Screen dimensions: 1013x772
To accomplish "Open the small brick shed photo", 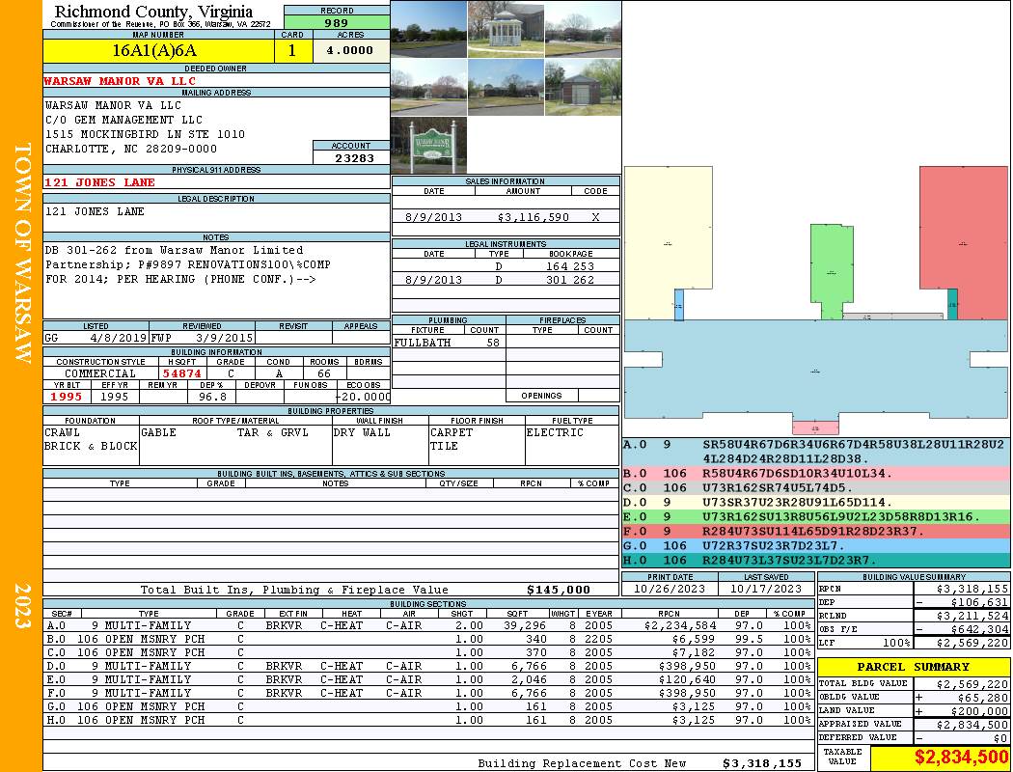I will pyautogui.click(x=583, y=88).
